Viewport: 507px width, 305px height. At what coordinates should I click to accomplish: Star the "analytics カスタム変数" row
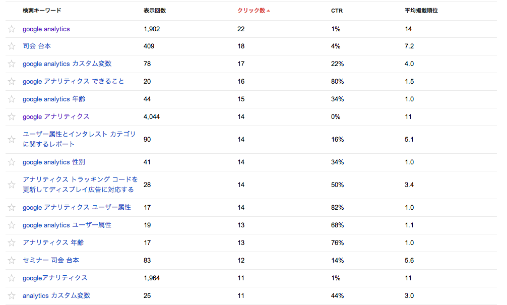pos(12,295)
